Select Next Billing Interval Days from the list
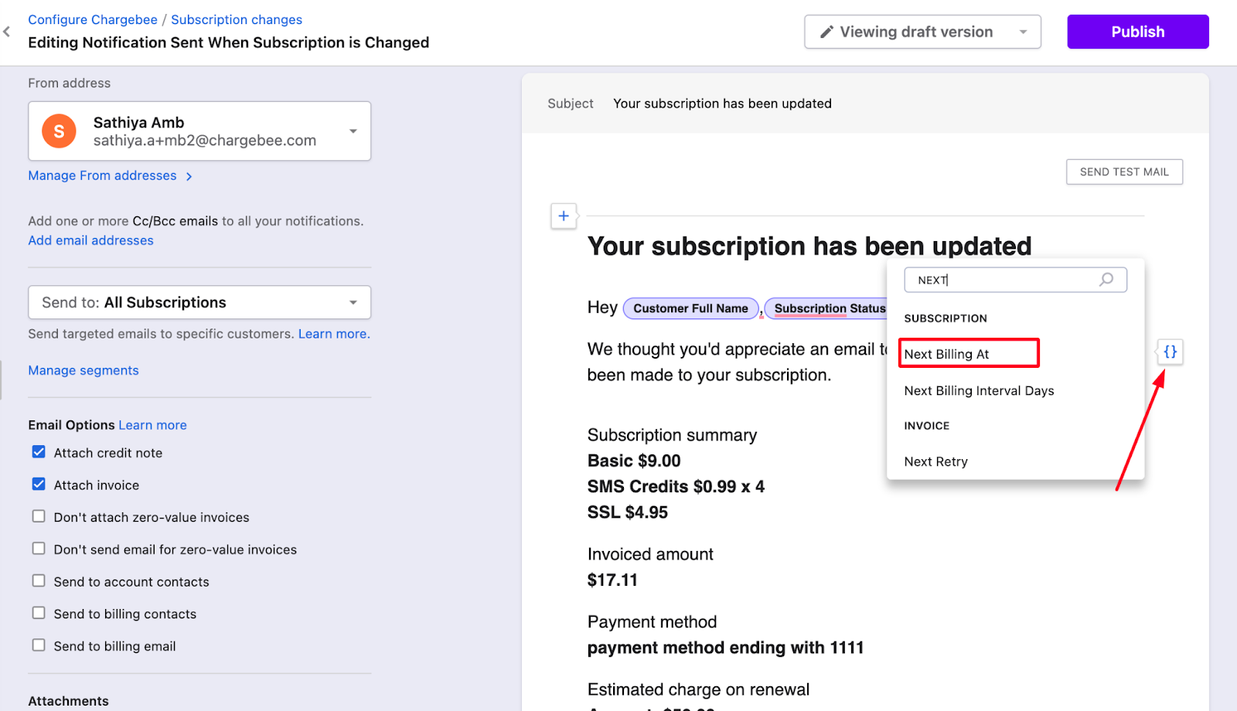 click(x=979, y=390)
